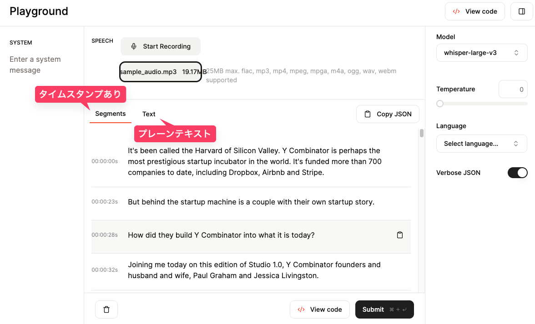Toggle the Verbose JSON switch off

(517, 173)
